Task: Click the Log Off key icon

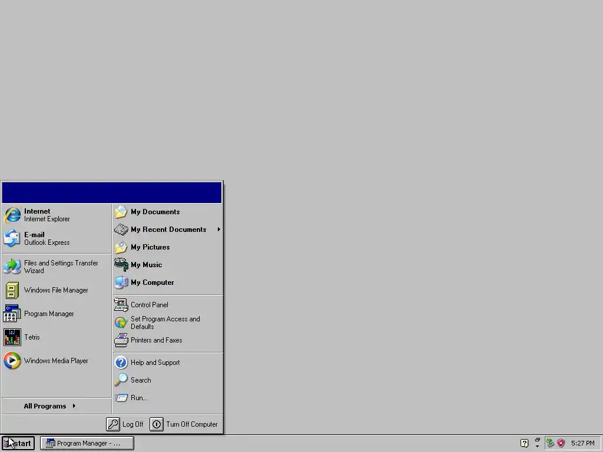Action: click(113, 424)
